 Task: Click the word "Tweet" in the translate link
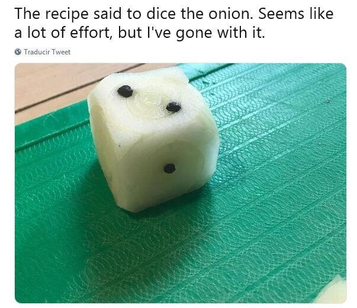(x=61, y=52)
